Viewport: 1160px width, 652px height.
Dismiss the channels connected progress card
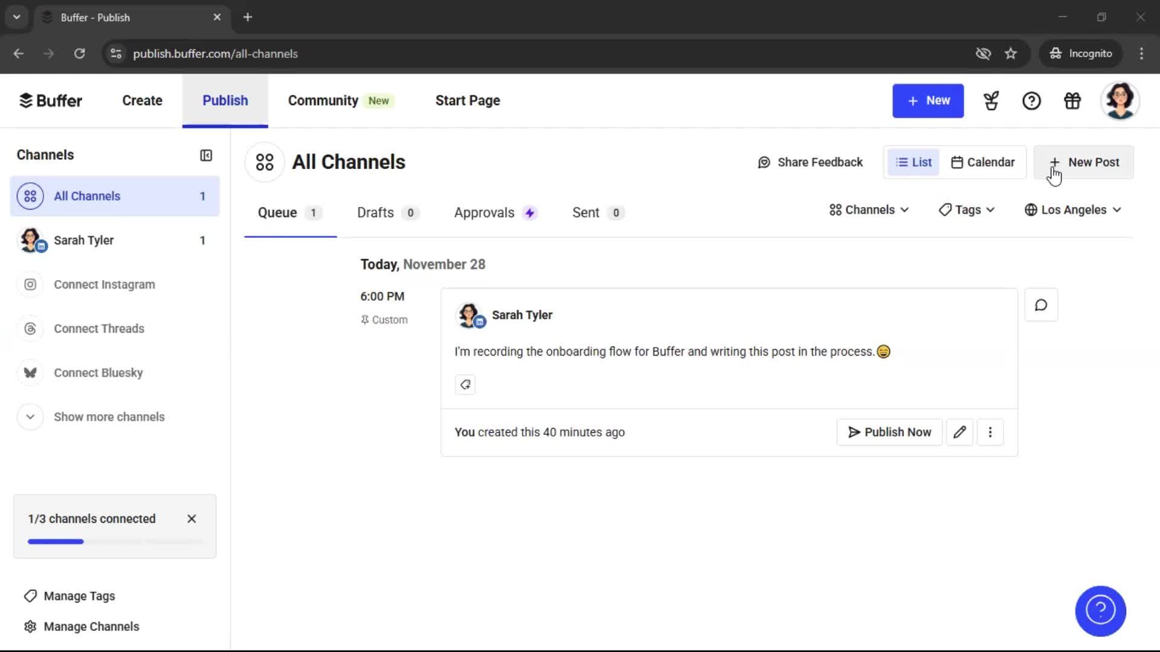(x=192, y=519)
